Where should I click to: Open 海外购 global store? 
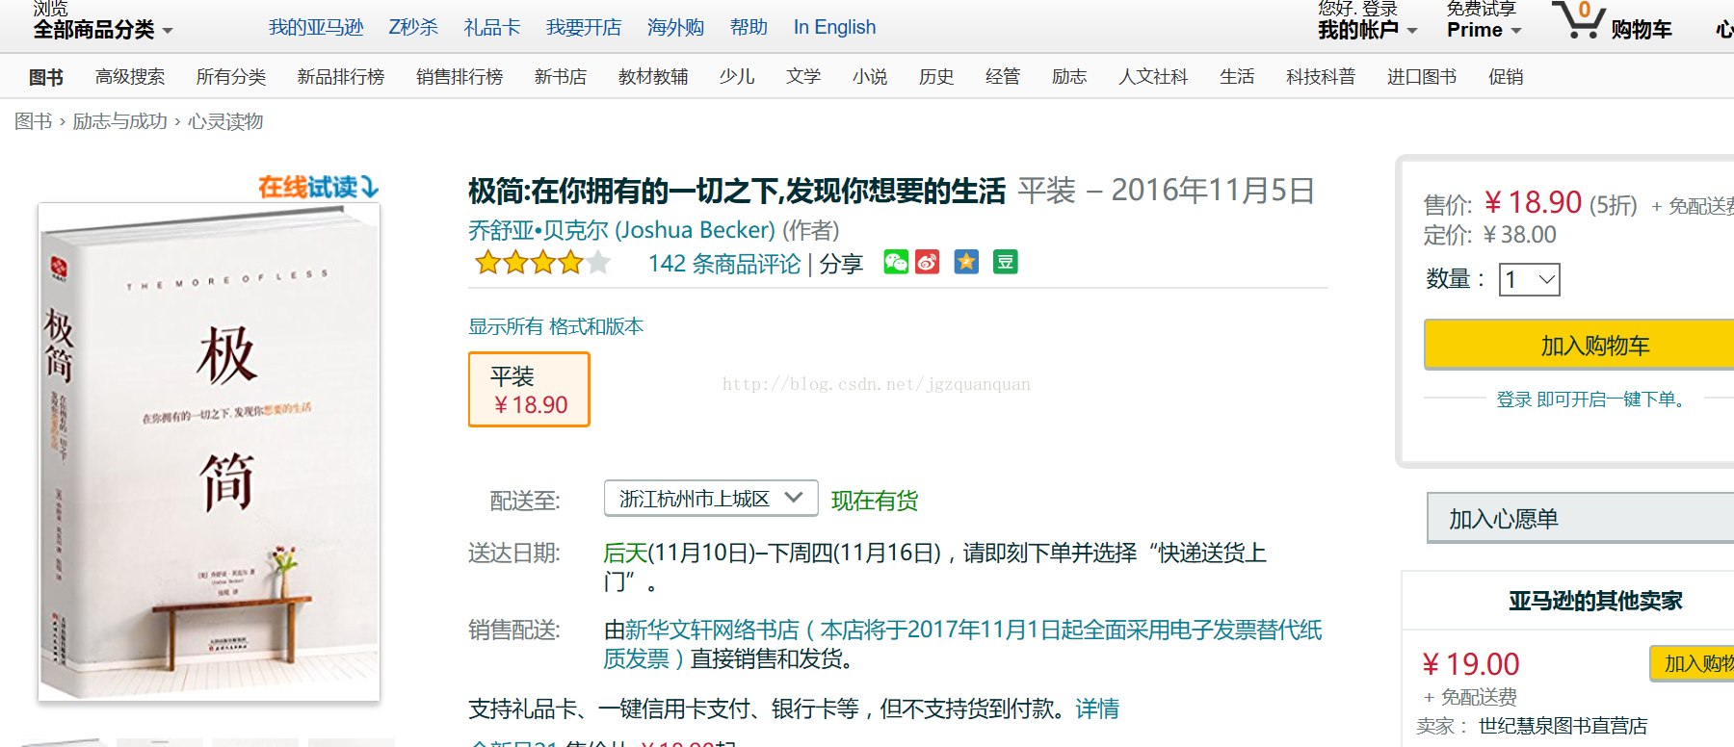pos(675,27)
